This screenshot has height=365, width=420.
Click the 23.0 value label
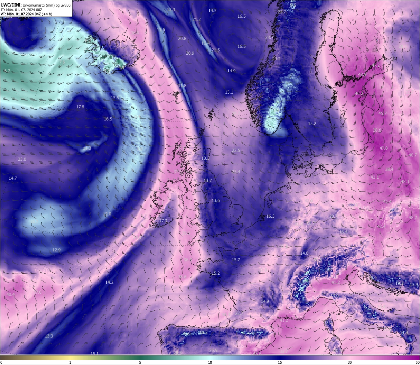tap(22, 159)
